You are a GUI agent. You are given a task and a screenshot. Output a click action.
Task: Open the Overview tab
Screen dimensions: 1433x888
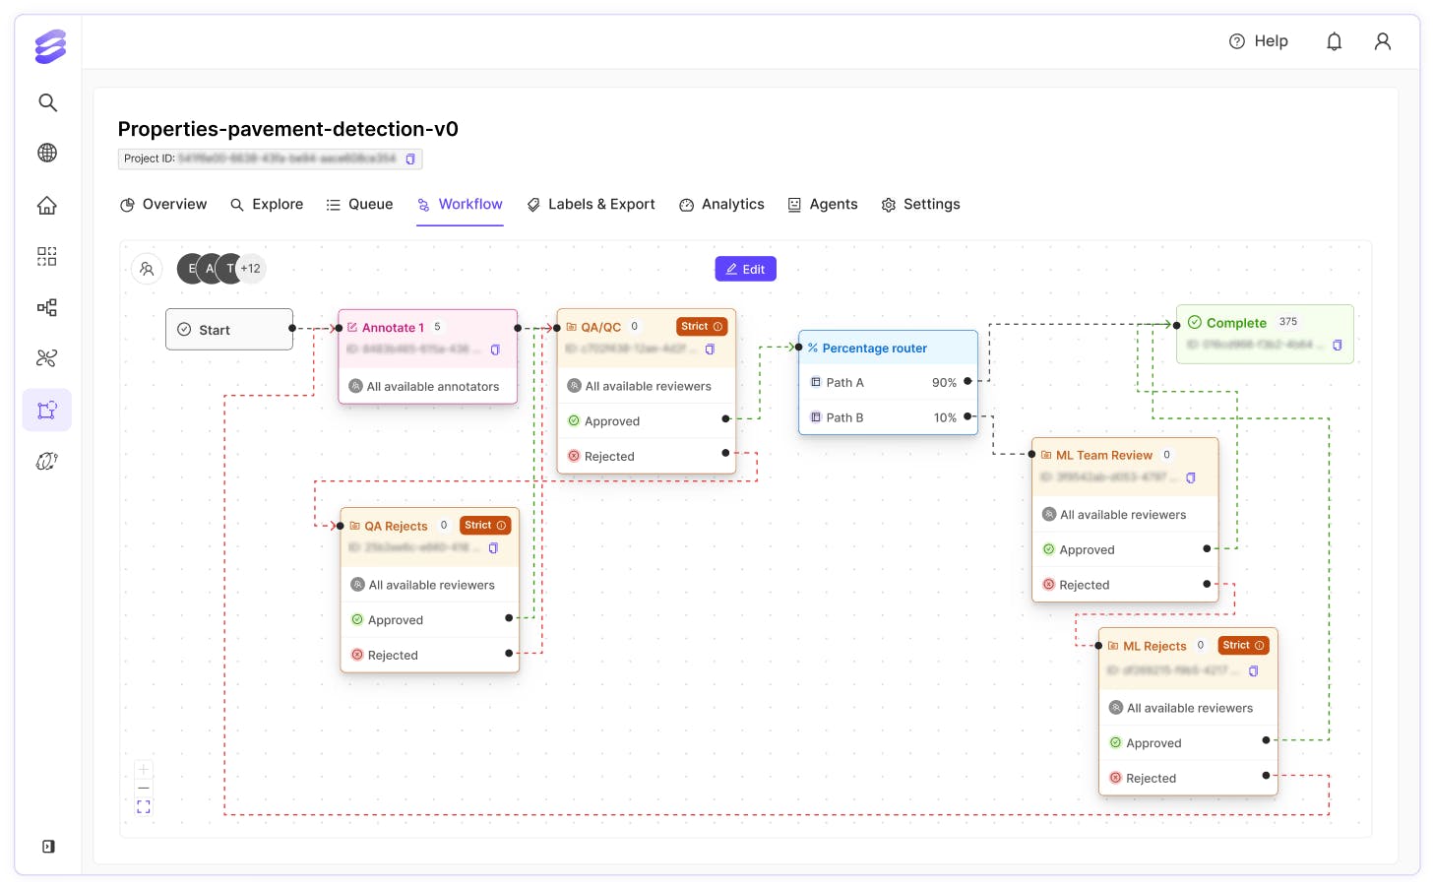(163, 205)
